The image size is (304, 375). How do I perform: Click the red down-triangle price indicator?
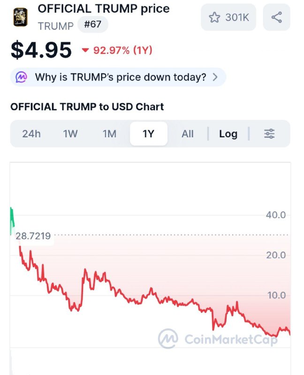[x=85, y=50]
